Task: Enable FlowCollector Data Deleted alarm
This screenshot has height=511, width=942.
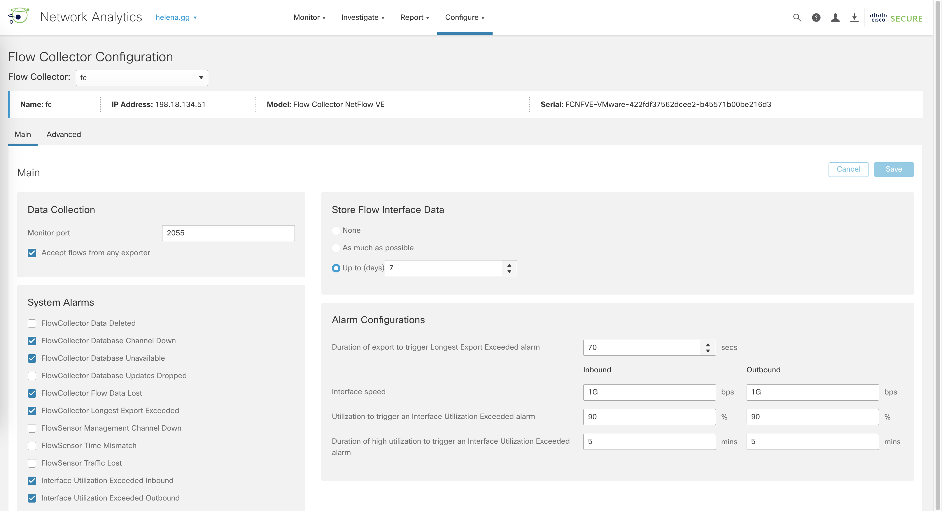Action: [x=32, y=323]
